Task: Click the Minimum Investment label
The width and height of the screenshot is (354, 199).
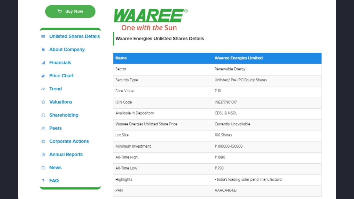Action: point(133,146)
